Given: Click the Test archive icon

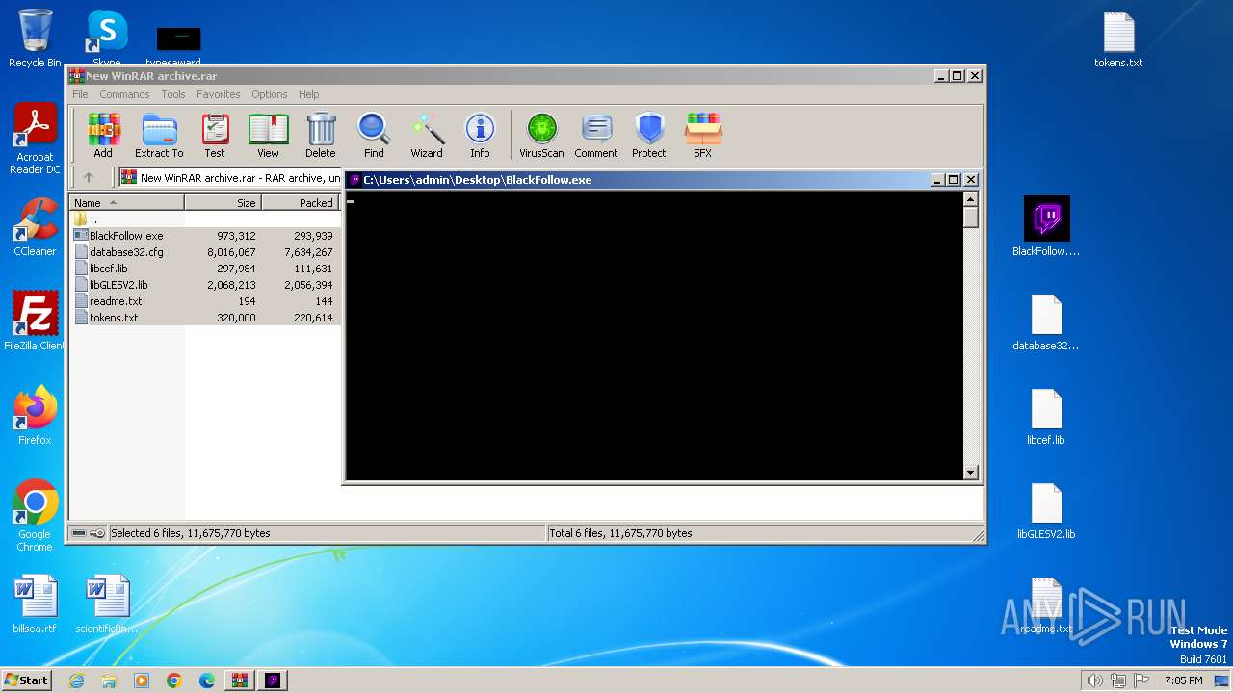Looking at the screenshot, I should [x=215, y=135].
